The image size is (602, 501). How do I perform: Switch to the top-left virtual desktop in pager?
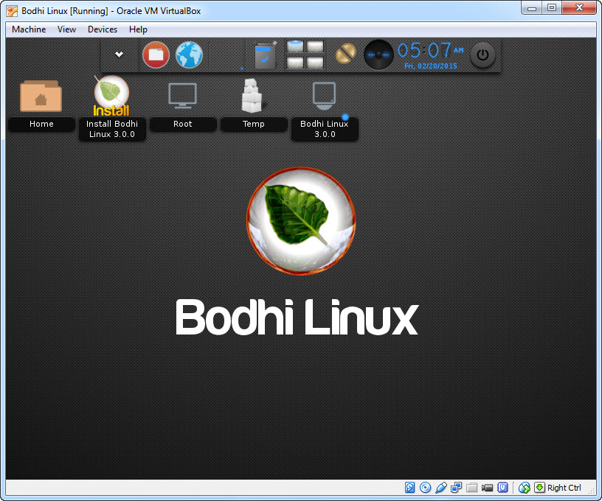(295, 46)
